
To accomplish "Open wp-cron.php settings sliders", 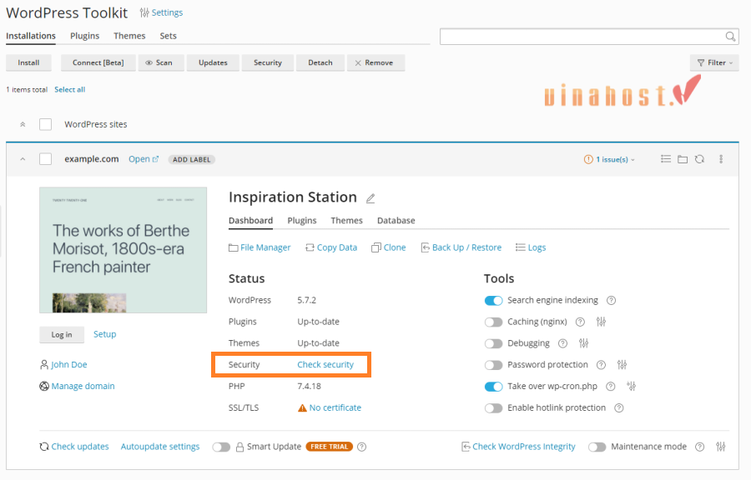I will pos(632,387).
